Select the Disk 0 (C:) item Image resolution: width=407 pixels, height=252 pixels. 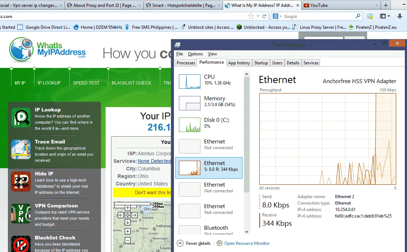(x=209, y=125)
